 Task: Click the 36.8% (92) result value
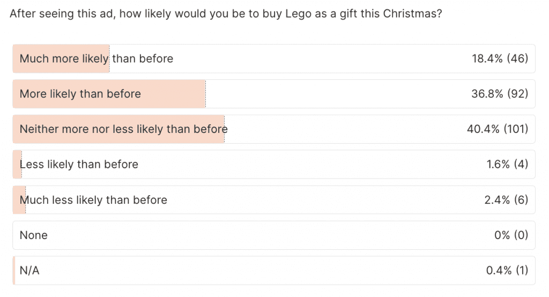point(500,94)
